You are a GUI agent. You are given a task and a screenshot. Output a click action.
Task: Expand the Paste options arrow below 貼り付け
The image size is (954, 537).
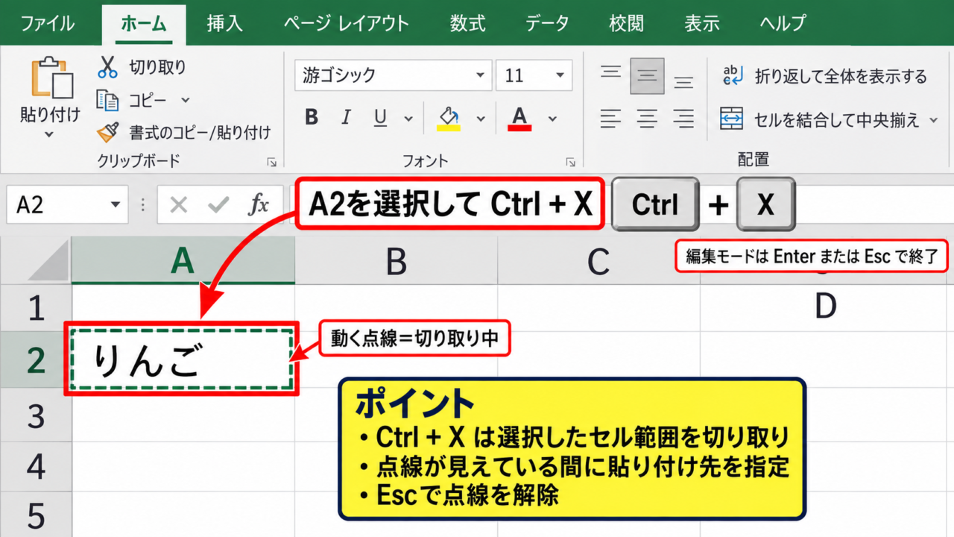pyautogui.click(x=49, y=135)
